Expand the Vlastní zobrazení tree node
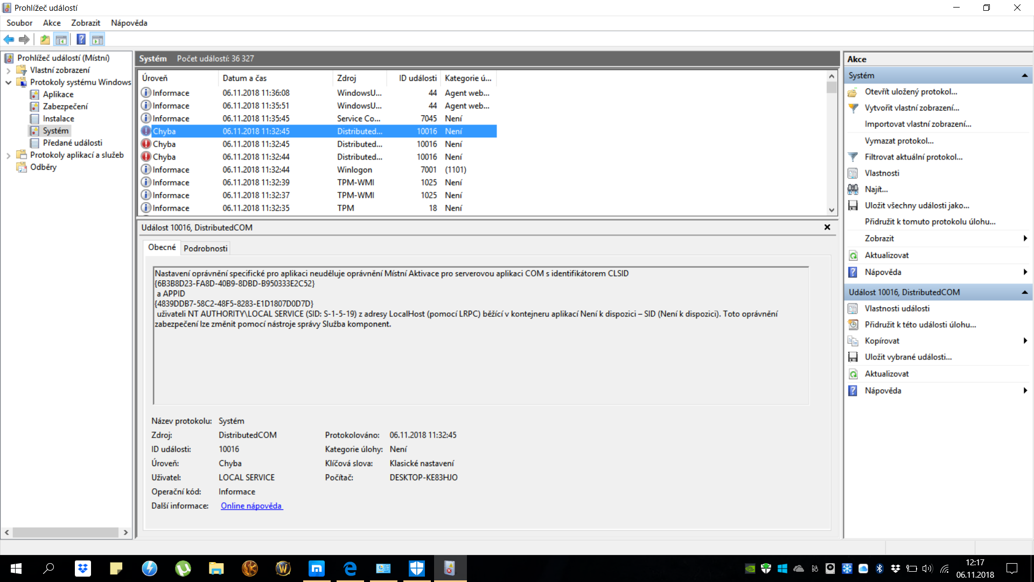1034x582 pixels. (x=8, y=70)
